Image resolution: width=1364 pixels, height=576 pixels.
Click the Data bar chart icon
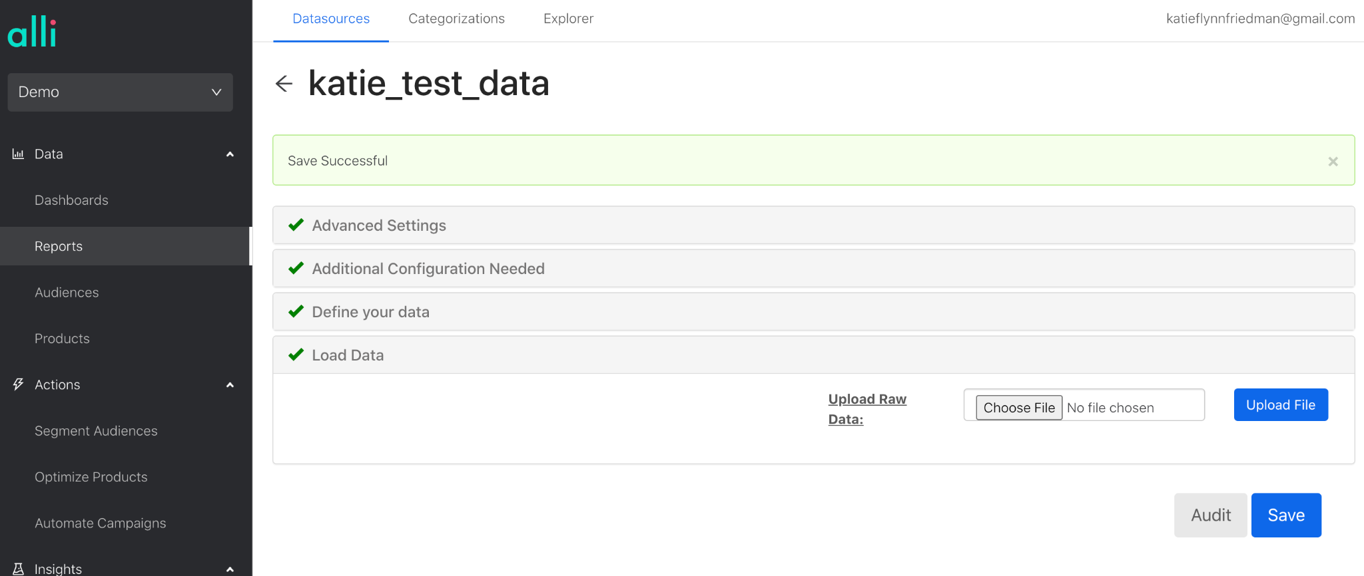[18, 154]
